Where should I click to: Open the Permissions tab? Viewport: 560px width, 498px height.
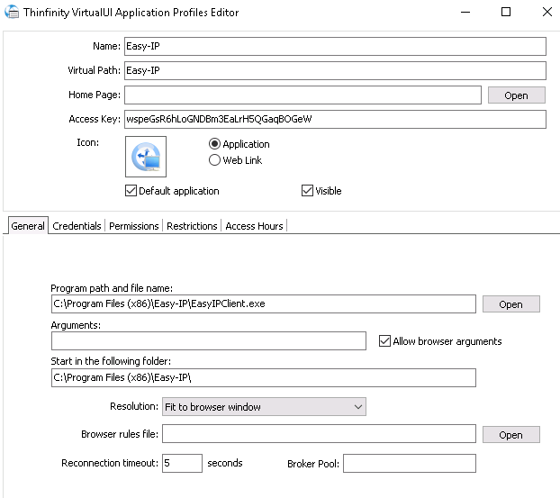[134, 226]
